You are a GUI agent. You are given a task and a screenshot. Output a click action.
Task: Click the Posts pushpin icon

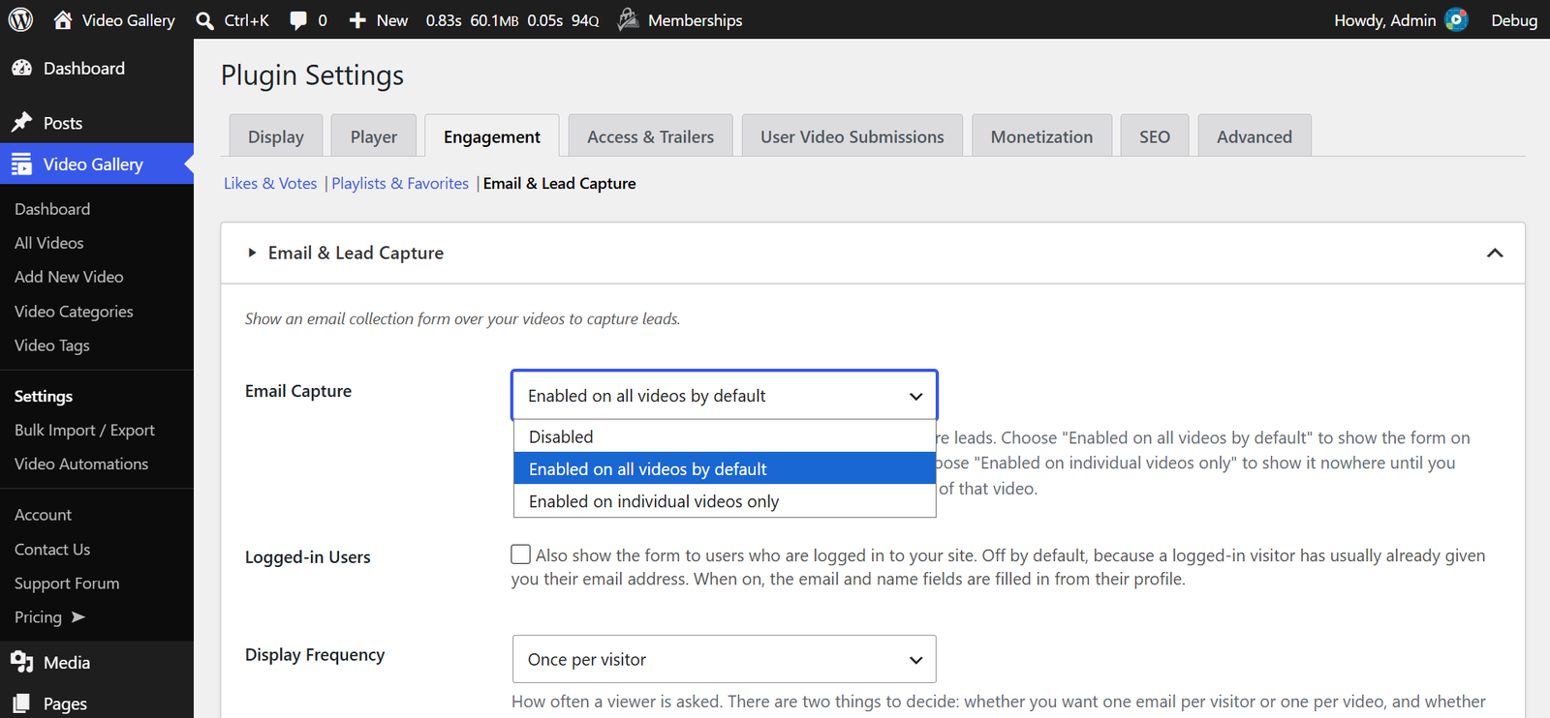click(21, 123)
